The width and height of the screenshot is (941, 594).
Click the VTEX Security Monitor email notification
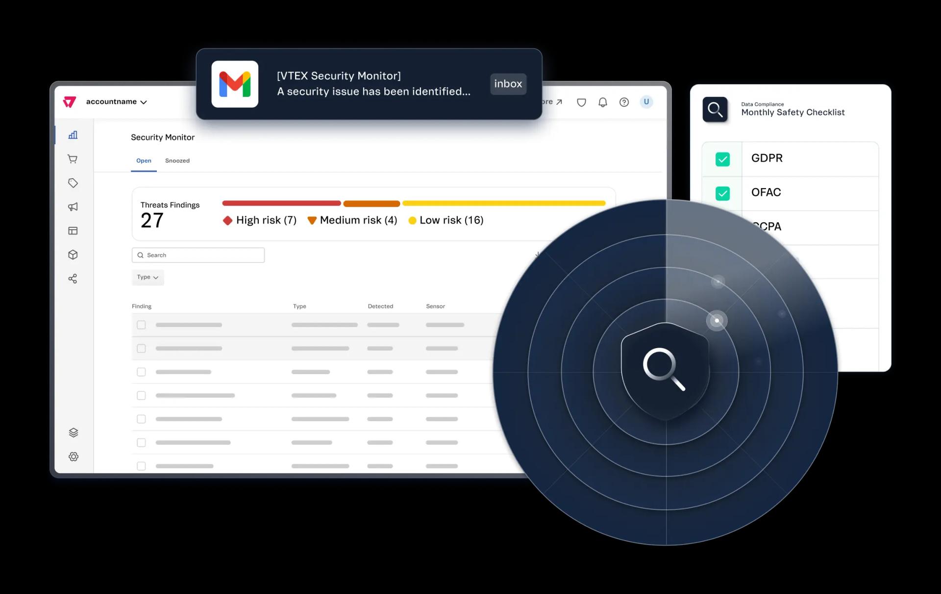[371, 83]
